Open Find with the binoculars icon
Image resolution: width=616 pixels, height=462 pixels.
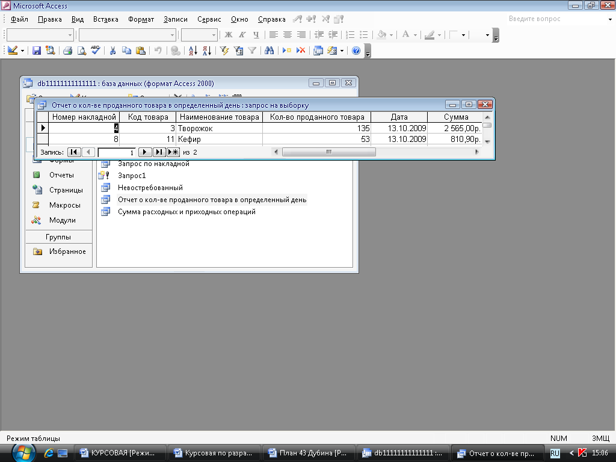(269, 51)
